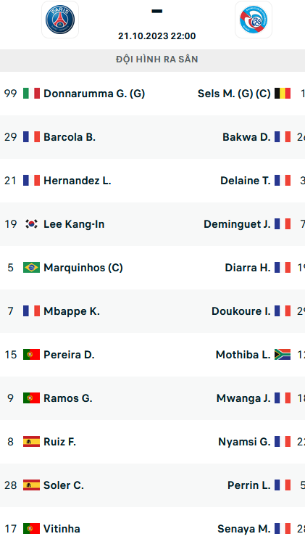View Bakwa D. from Strasbourg lineup
The height and width of the screenshot is (547, 305).
(246, 137)
